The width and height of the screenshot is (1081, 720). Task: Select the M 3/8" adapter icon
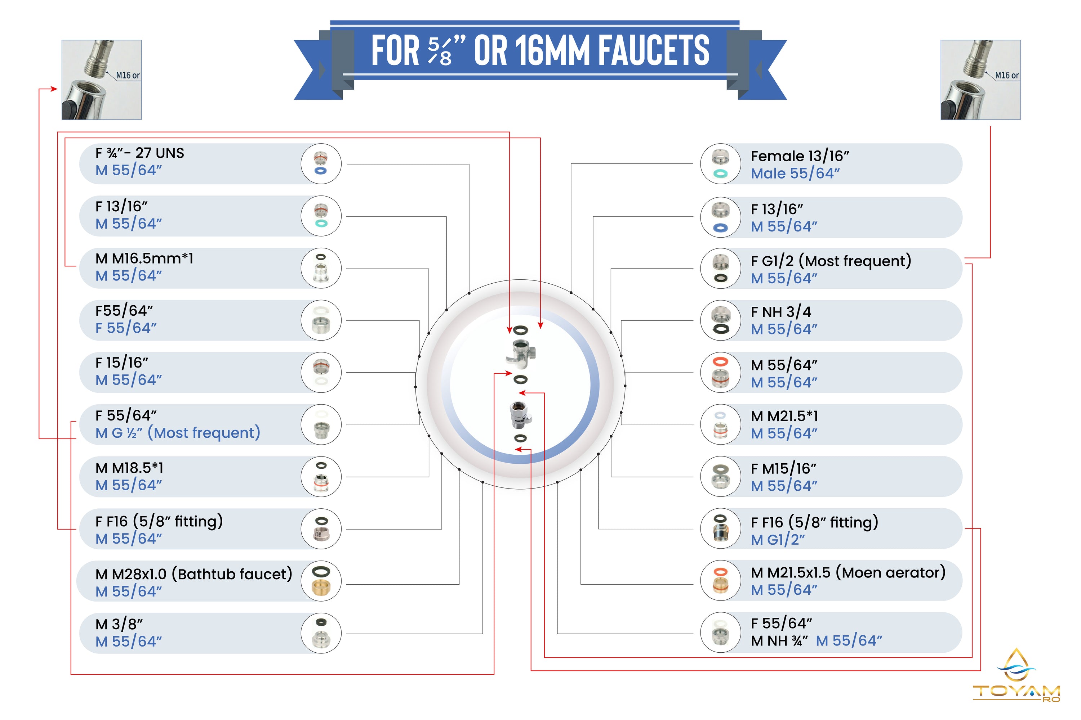click(x=321, y=633)
